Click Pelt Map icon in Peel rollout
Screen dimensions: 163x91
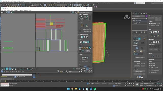[x=158, y=32]
